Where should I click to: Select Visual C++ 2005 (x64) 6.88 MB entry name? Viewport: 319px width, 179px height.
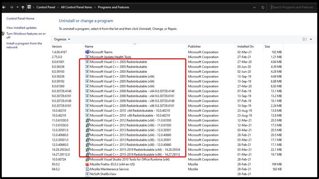point(122,81)
